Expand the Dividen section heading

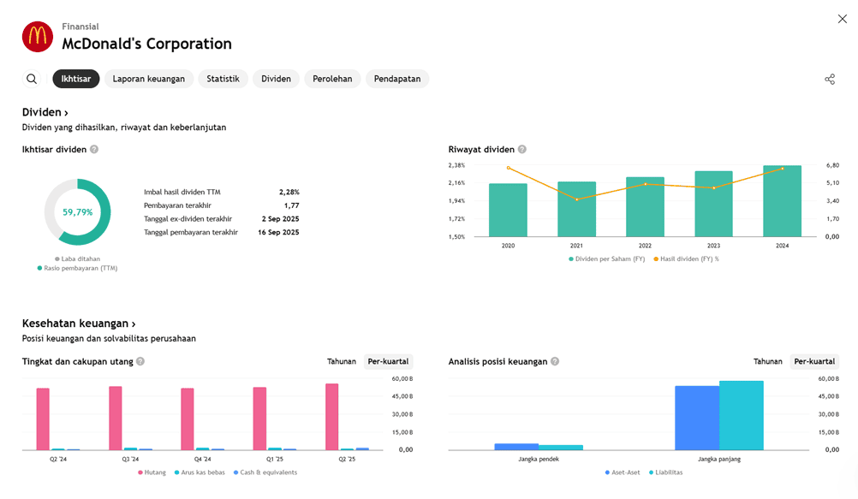[x=45, y=112]
